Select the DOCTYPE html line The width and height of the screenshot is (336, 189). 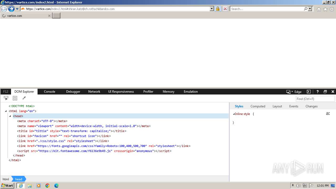[x=22, y=106]
